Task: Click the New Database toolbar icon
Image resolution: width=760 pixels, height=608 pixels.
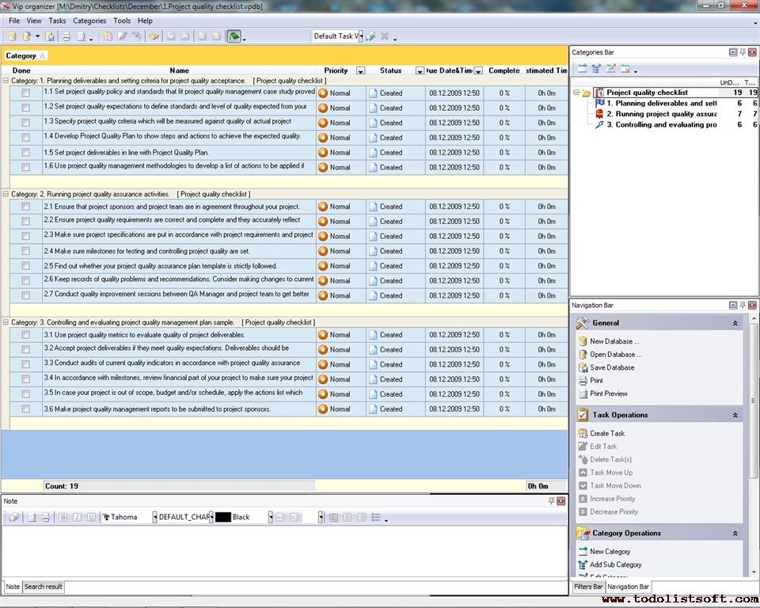Action: (x=12, y=36)
